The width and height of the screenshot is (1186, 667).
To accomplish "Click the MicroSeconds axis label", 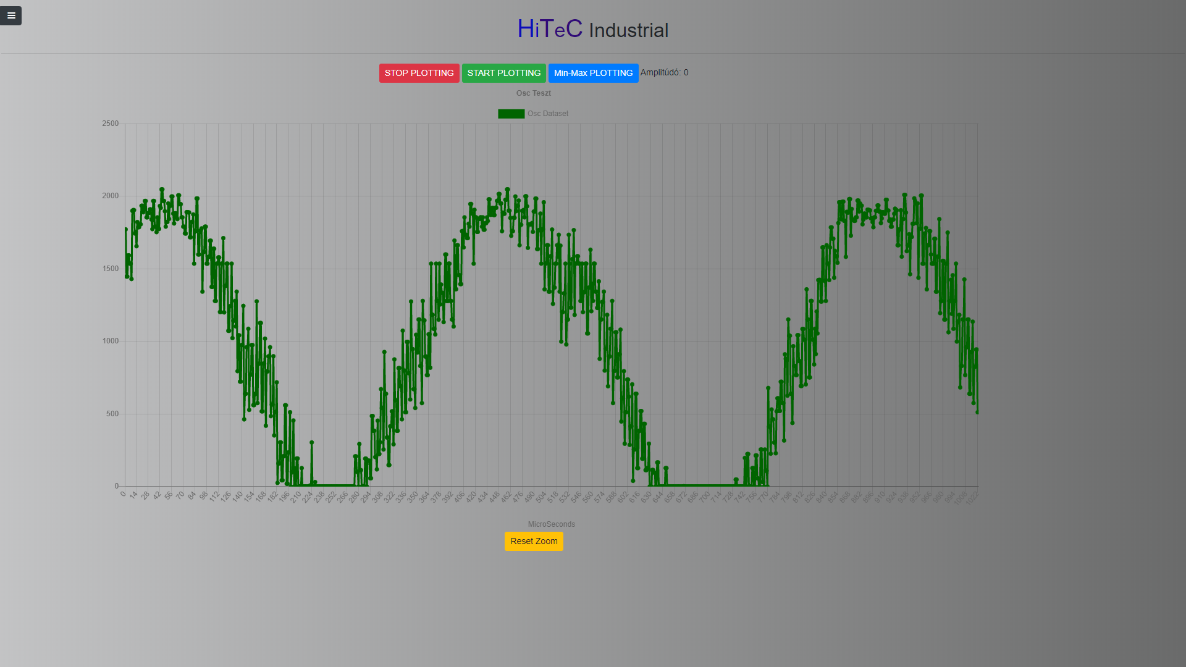I will (x=551, y=524).
